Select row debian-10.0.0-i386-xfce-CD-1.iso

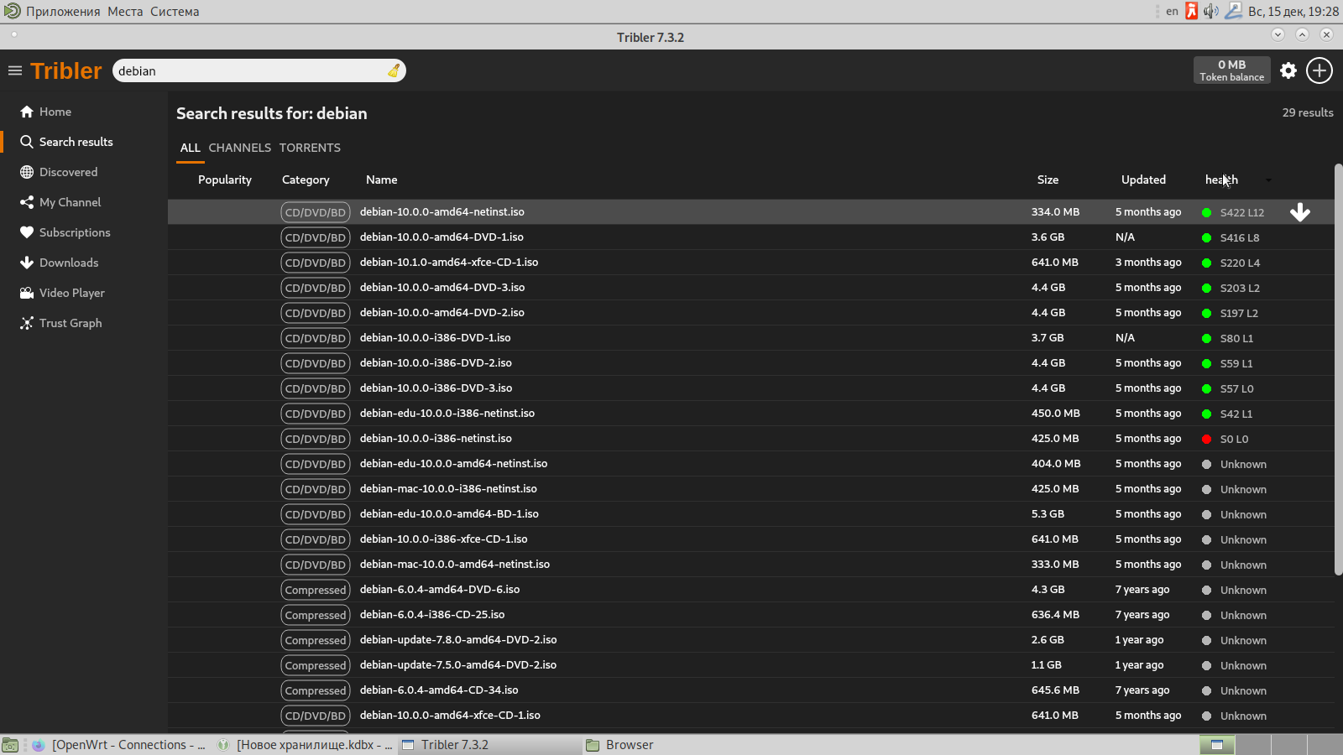click(750, 539)
